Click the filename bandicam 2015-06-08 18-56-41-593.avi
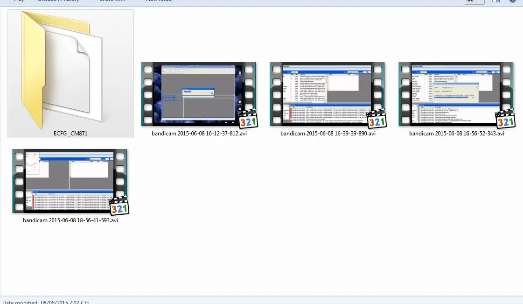 (x=70, y=220)
